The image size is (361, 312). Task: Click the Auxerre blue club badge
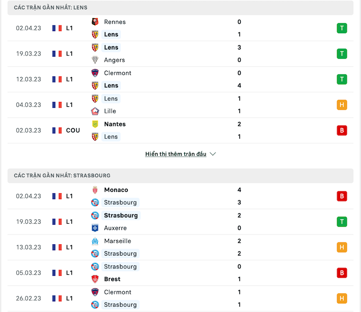click(x=95, y=228)
